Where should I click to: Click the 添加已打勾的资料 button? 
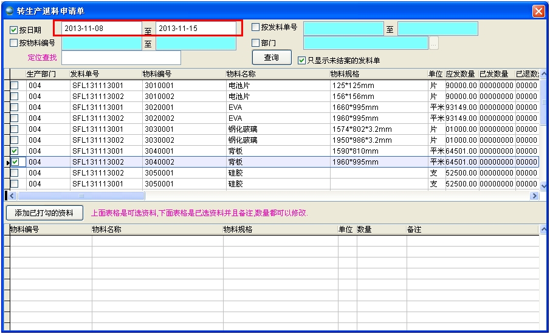44,213
